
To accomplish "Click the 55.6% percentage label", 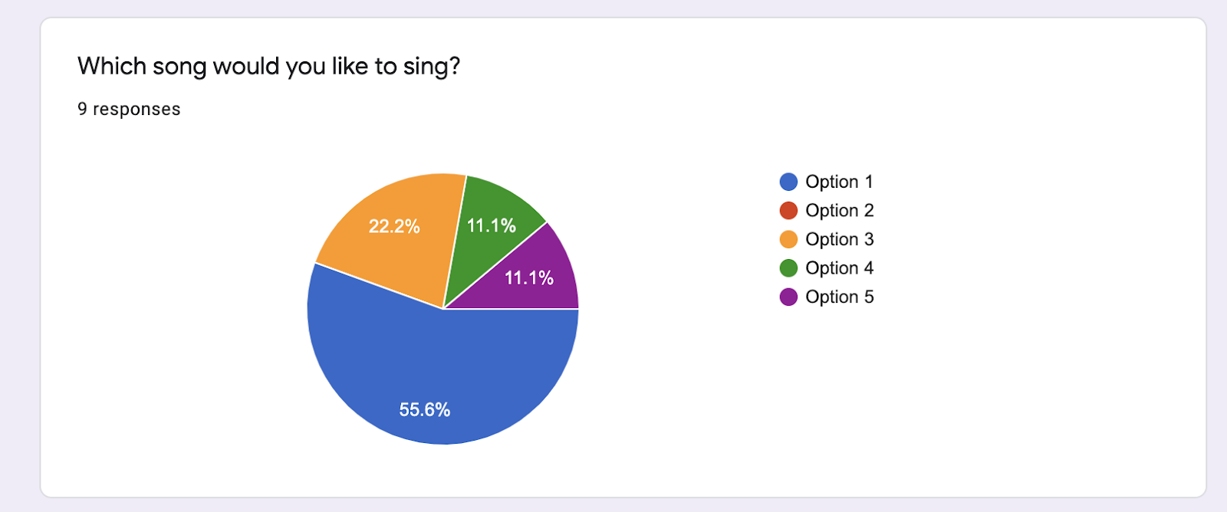I will [424, 410].
